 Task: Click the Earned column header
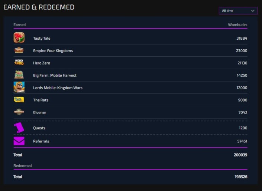click(20, 25)
